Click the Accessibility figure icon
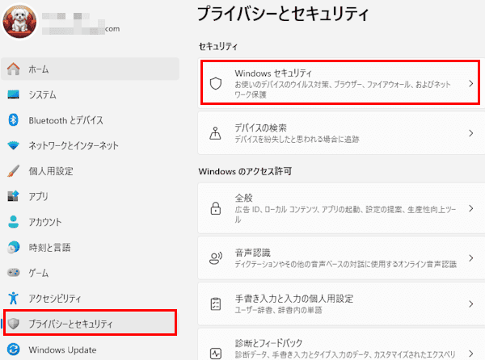The image size is (485, 360). click(13, 298)
